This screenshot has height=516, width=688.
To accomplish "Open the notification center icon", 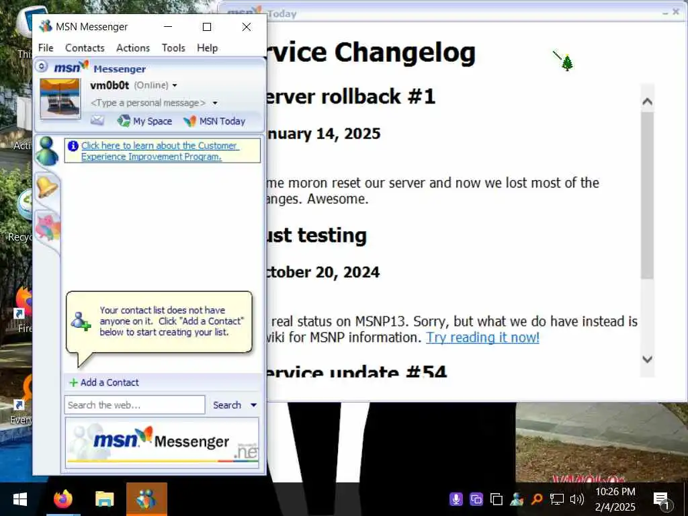I will [661, 499].
